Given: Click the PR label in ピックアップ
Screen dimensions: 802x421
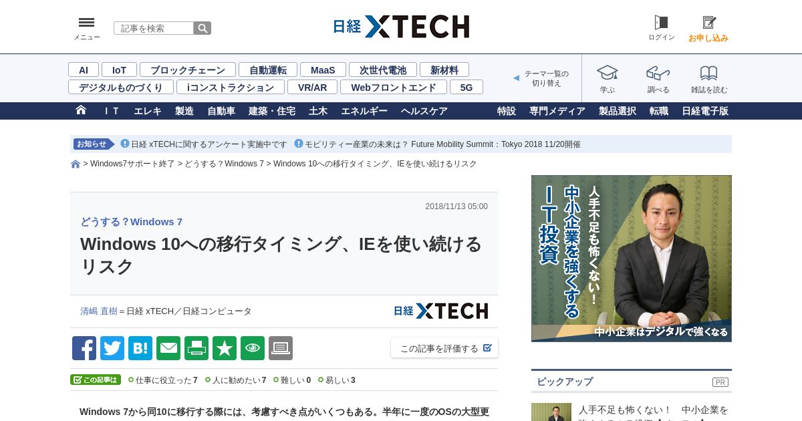Looking at the screenshot, I should (x=720, y=382).
